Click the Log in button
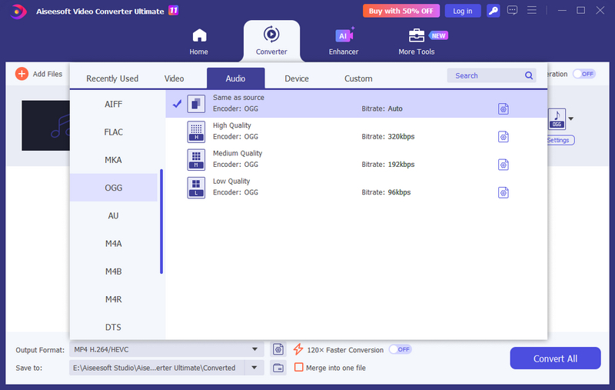Screen dimensions: 615x390 (x=463, y=11)
